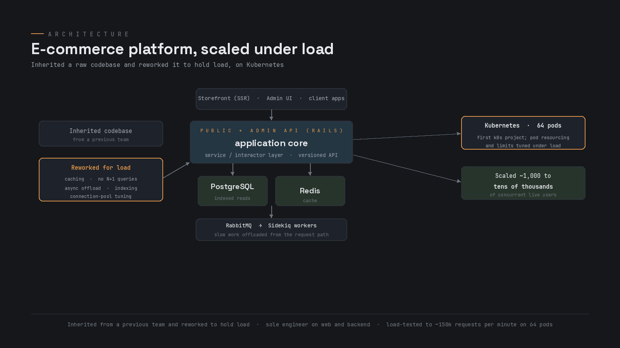Click 'RabbitMQ' in the queue box
Viewport: 620px width, 348px height.
point(239,225)
